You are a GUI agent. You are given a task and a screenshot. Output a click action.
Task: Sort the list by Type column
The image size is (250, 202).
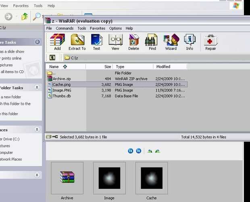133,67
